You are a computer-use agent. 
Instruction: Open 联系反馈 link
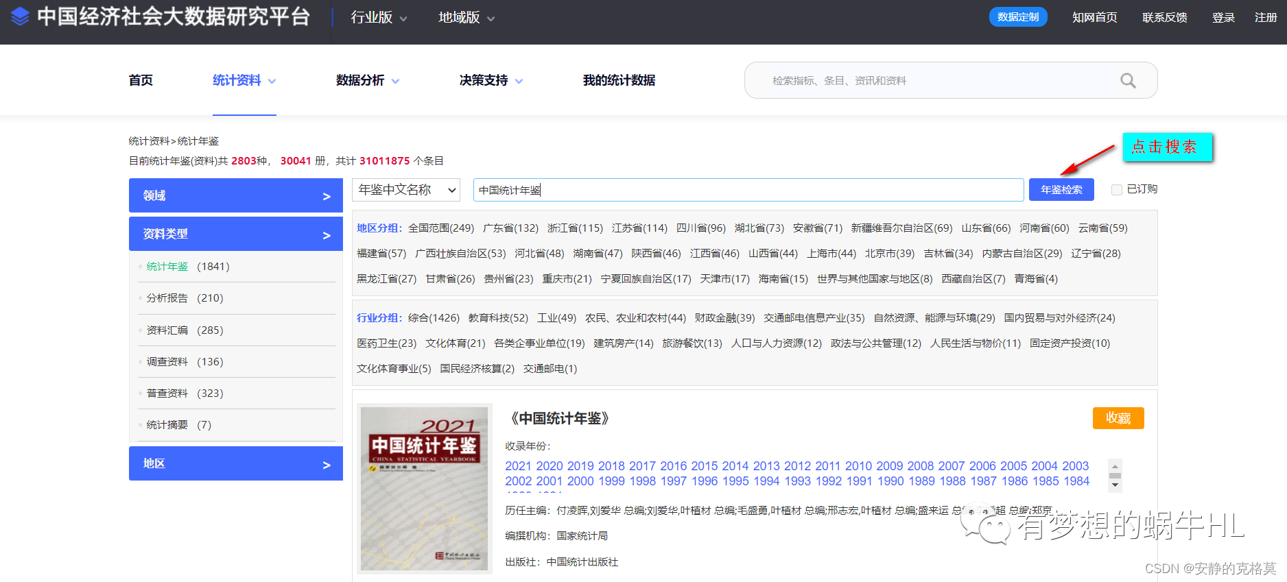coord(1165,17)
